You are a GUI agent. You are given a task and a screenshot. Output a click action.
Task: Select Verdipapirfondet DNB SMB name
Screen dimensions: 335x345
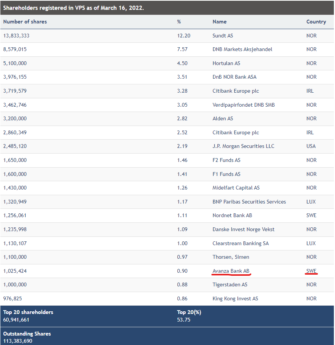click(243, 105)
